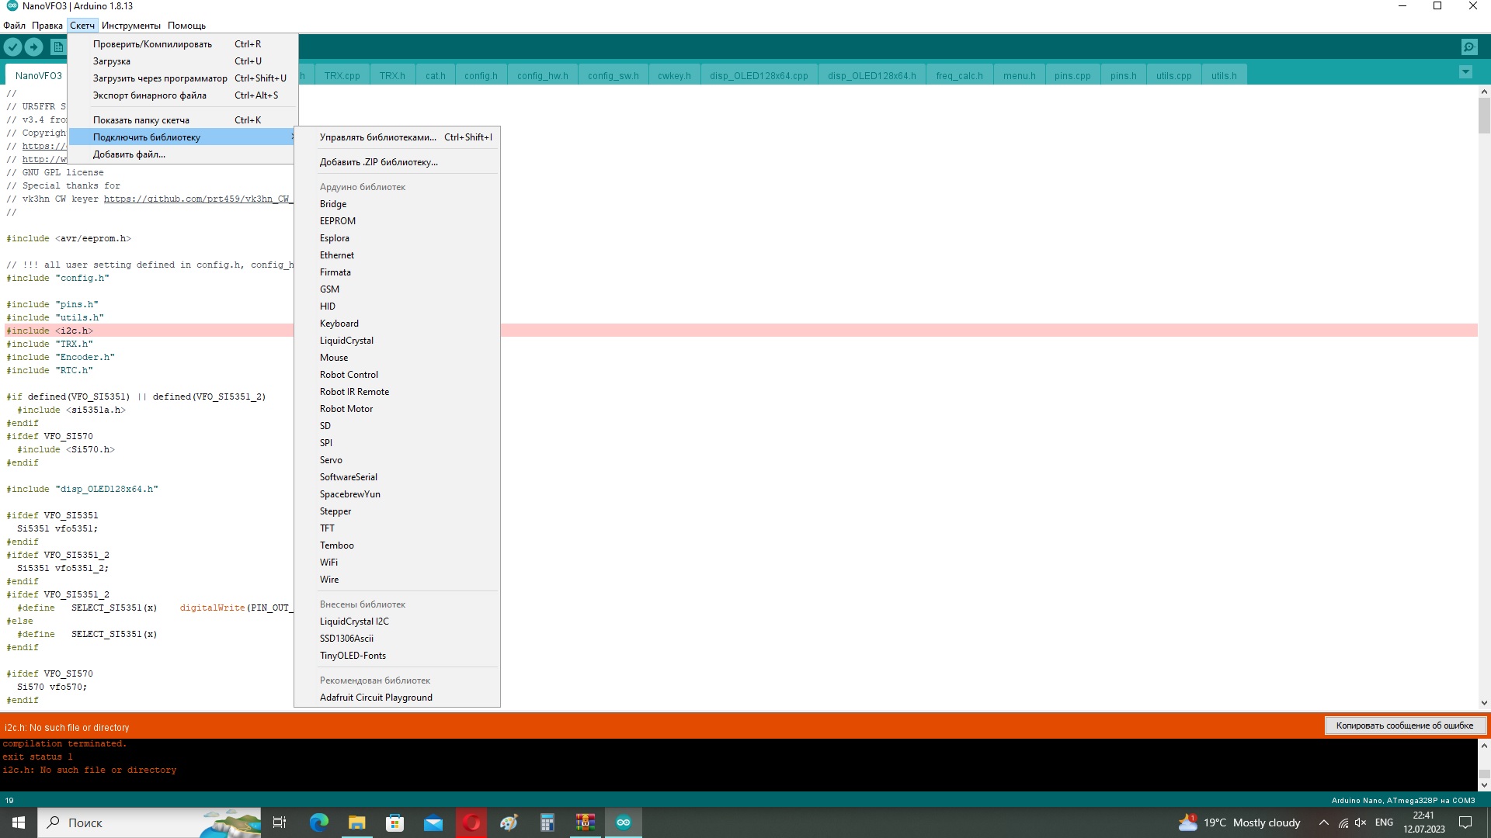Click the New sketch document toolbar icon
This screenshot has width=1491, height=838.
(x=57, y=47)
